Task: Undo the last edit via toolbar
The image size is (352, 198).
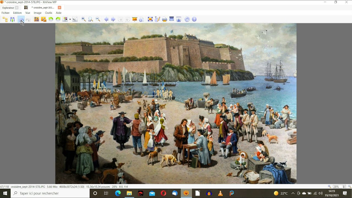Action: pos(21,19)
